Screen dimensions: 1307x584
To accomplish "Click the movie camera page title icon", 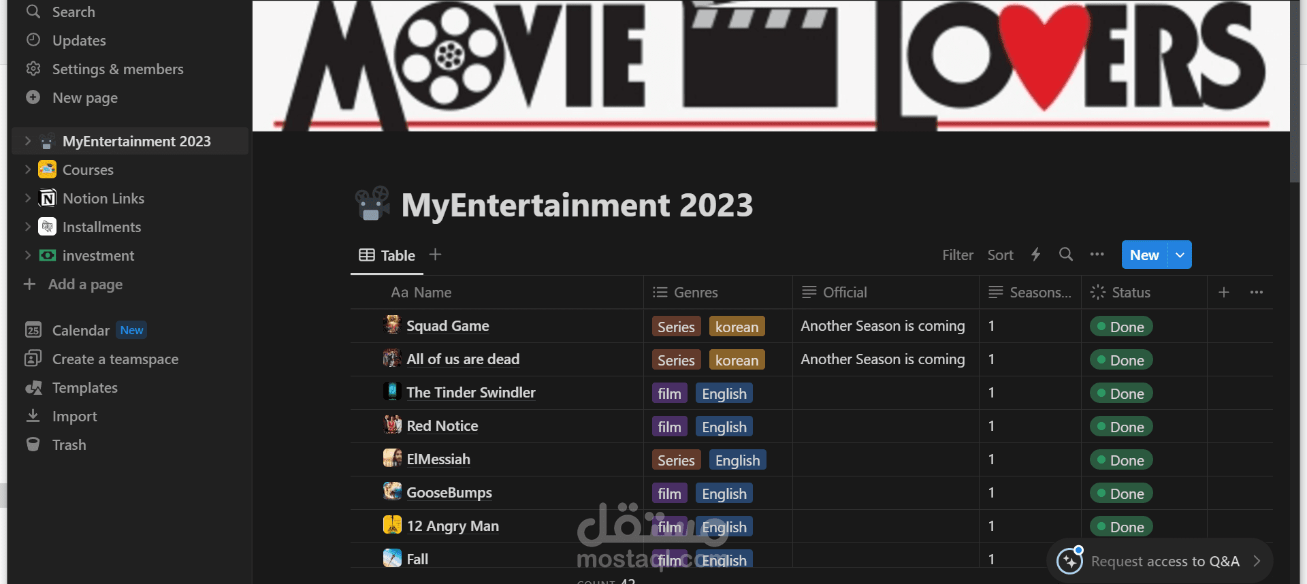I will [372, 204].
